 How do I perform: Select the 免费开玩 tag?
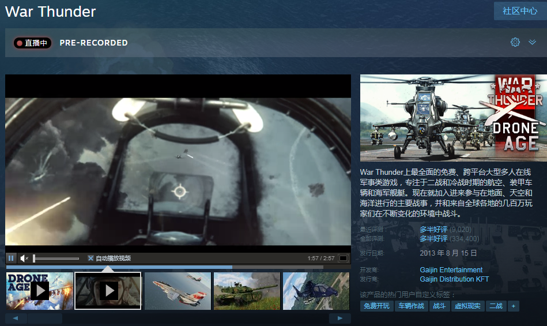pyautogui.click(x=376, y=306)
